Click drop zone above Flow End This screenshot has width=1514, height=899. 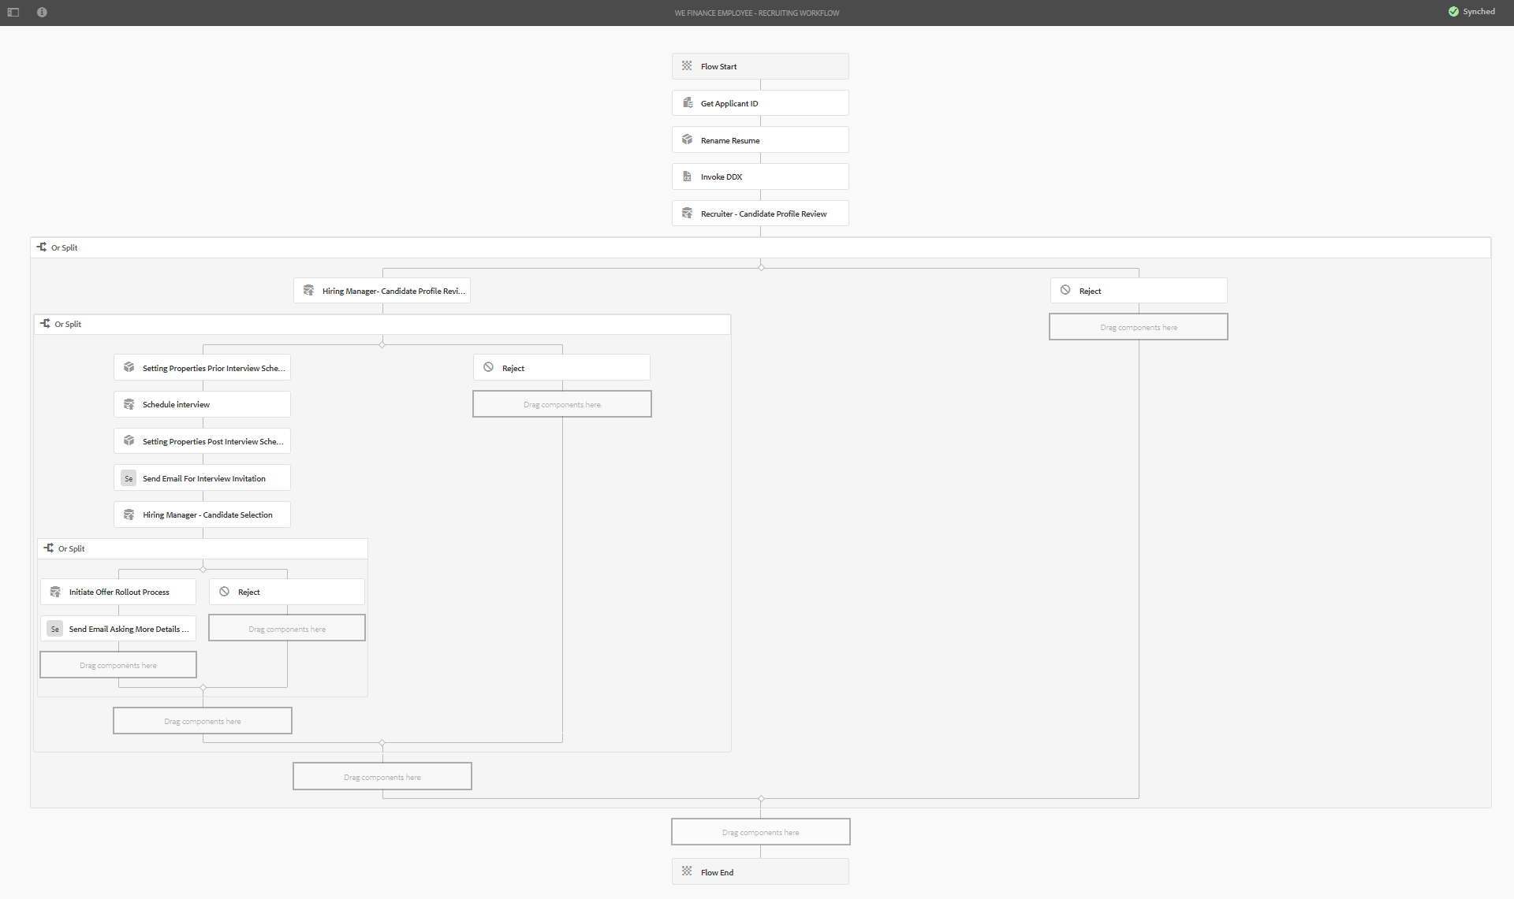[760, 832]
